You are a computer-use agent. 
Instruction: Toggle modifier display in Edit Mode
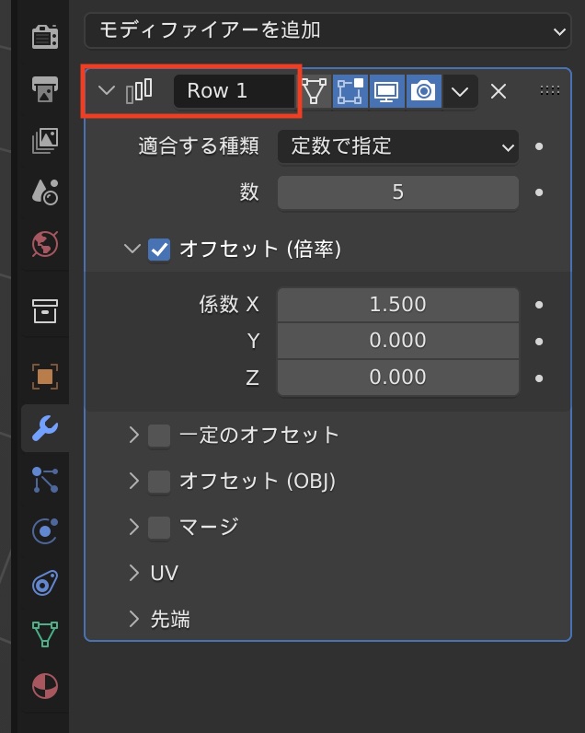pos(350,91)
